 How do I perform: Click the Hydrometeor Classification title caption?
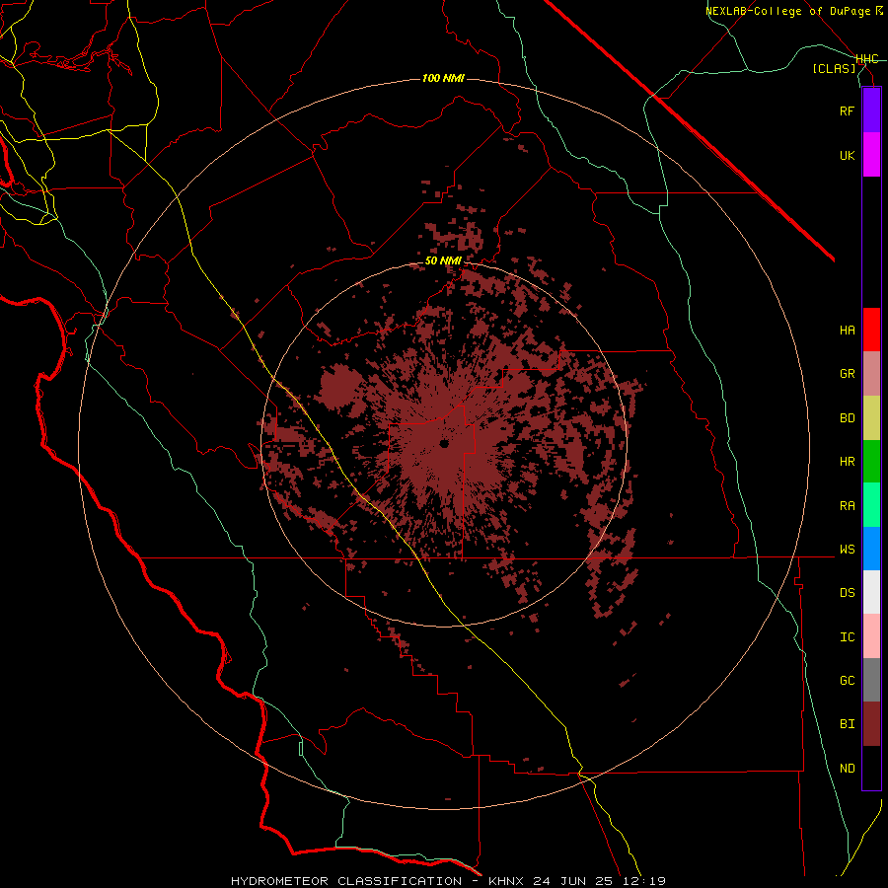[x=448, y=881]
